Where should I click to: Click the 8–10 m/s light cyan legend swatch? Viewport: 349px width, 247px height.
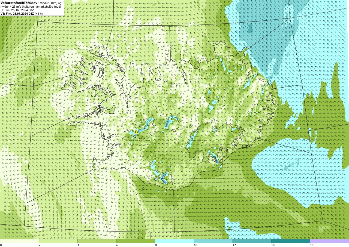pos(174,241)
